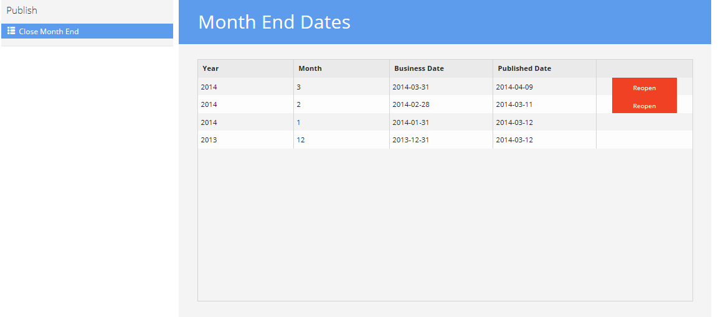Click the 2013 year cell
723x317 pixels.
coord(246,140)
